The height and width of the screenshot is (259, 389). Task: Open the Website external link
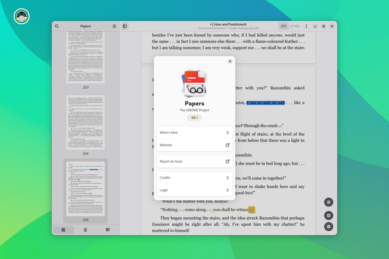point(194,145)
